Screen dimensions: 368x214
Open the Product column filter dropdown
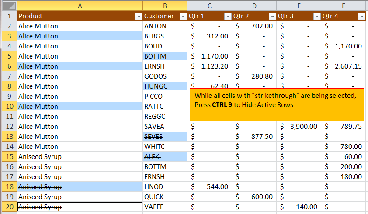(138, 17)
